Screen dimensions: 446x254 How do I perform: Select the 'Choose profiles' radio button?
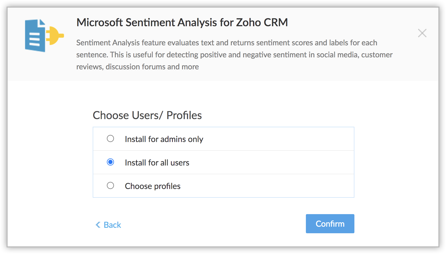coord(110,186)
